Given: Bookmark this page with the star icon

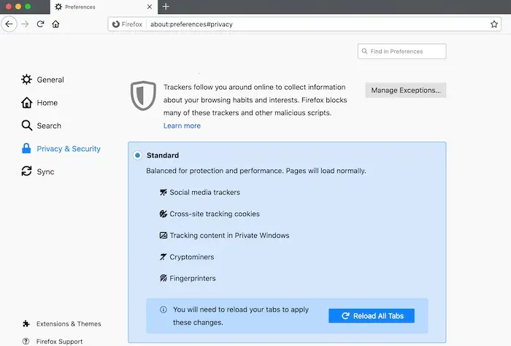Looking at the screenshot, I should click(494, 24).
